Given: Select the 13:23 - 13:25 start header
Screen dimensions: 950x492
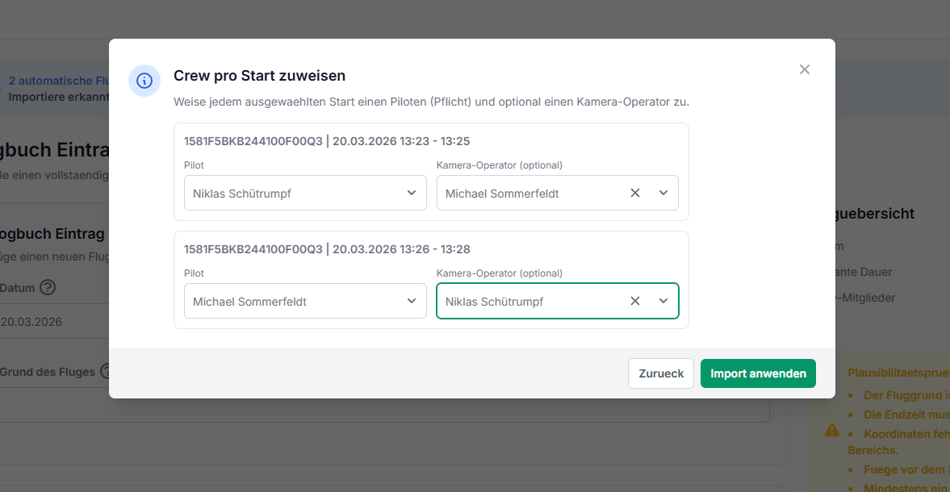Looking at the screenshot, I should [x=327, y=141].
